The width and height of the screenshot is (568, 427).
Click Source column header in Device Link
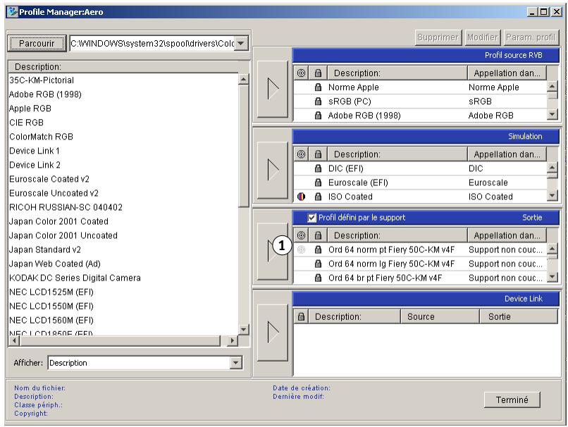pos(440,316)
